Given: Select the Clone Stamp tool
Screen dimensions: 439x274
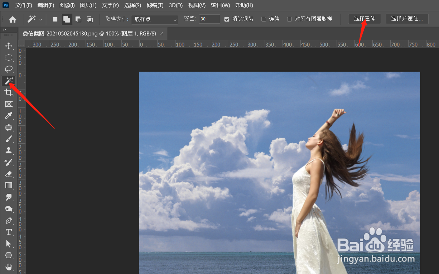Looking at the screenshot, I should click(x=9, y=150).
